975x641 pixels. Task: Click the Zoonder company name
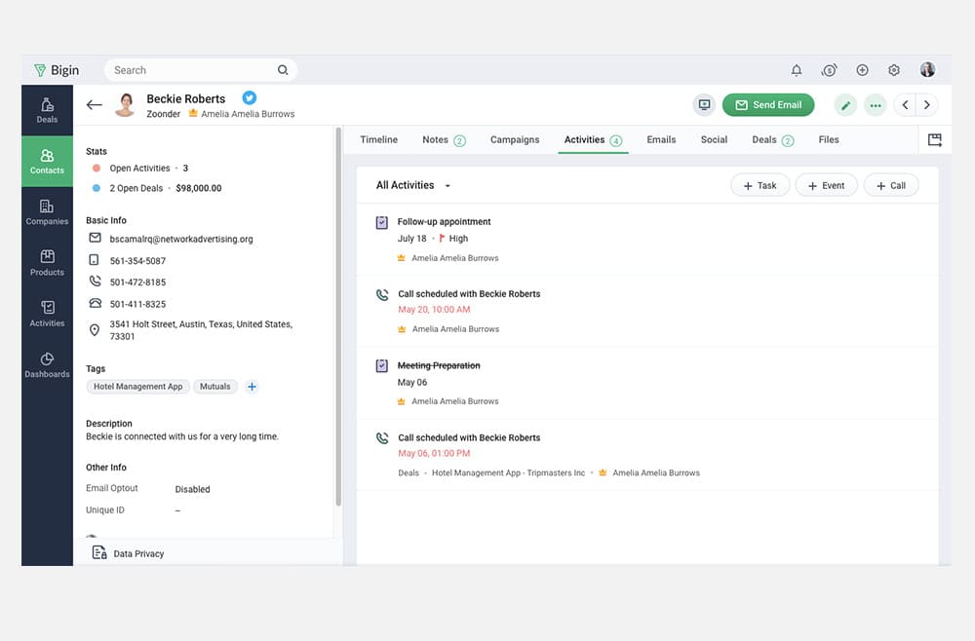tap(164, 114)
